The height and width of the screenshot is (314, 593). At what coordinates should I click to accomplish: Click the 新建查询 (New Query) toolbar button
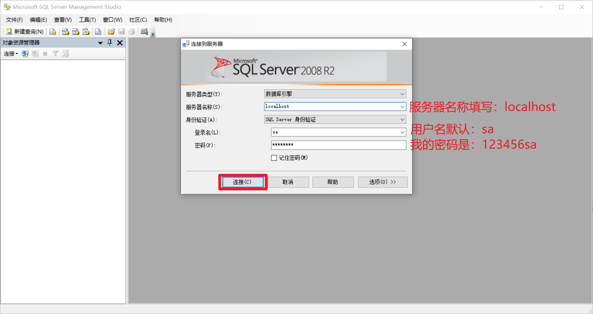[25, 32]
